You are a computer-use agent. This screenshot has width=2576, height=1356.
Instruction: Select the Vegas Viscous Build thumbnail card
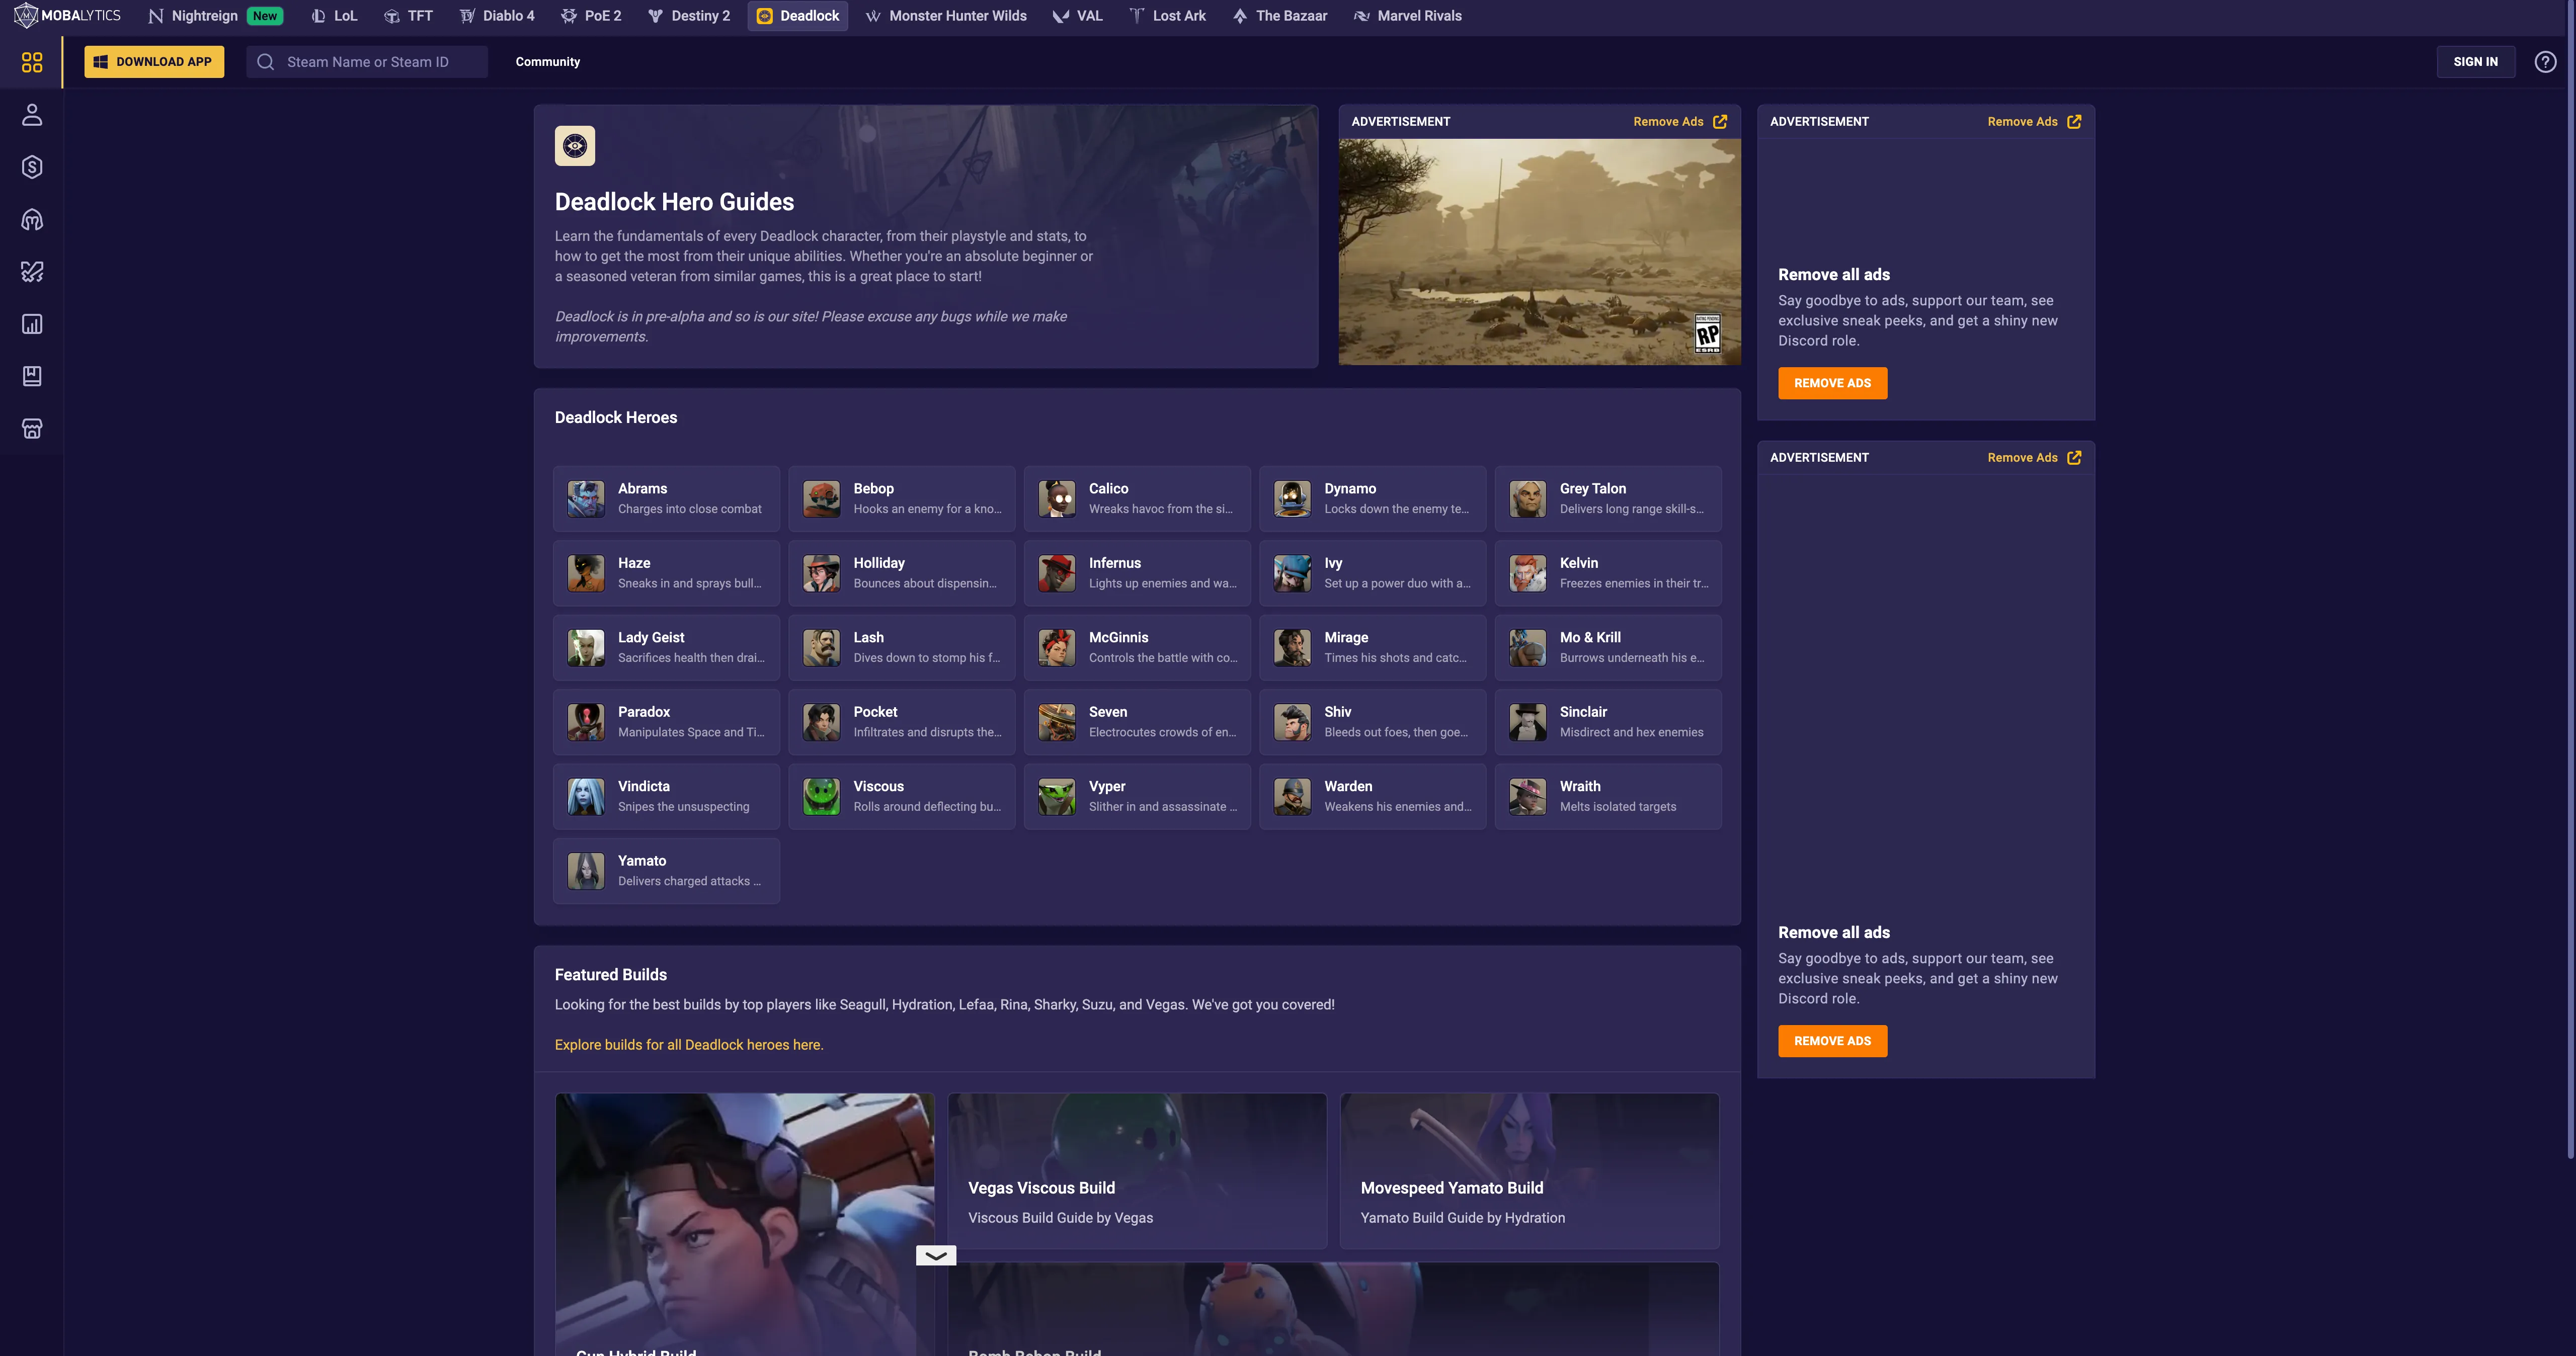[1137, 1170]
